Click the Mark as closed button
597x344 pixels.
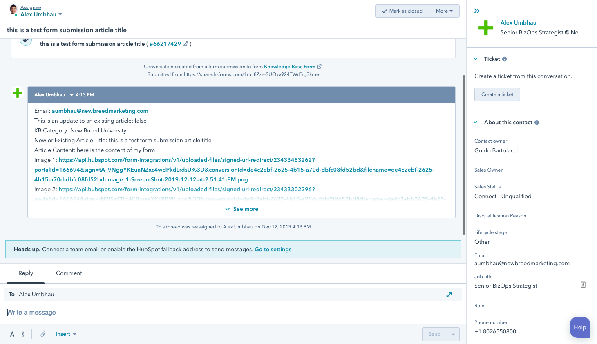[402, 11]
